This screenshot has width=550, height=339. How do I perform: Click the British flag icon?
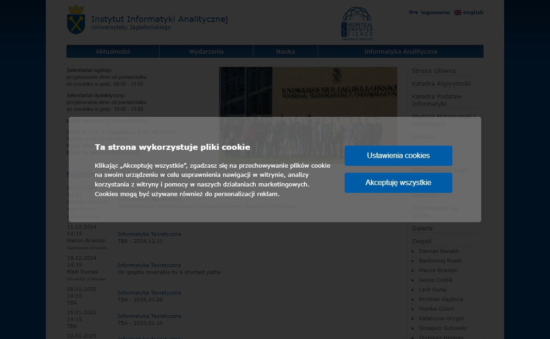pyautogui.click(x=457, y=12)
